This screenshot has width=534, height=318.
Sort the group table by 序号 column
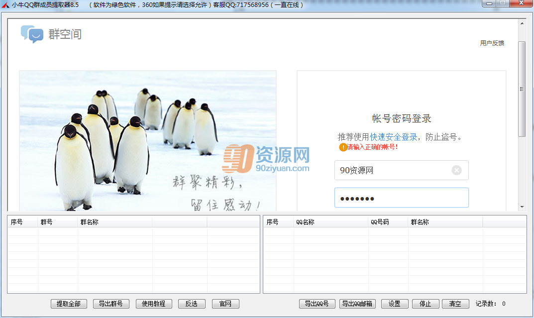(22, 222)
